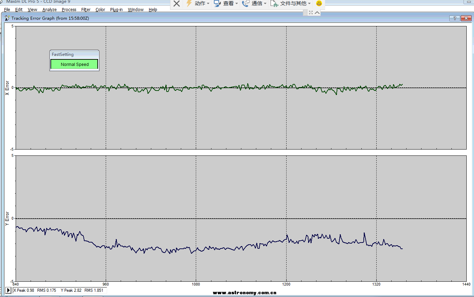This screenshot has width=474, height=297.
Task: Click the lightning bolt 动作 icon
Action: [x=189, y=3]
